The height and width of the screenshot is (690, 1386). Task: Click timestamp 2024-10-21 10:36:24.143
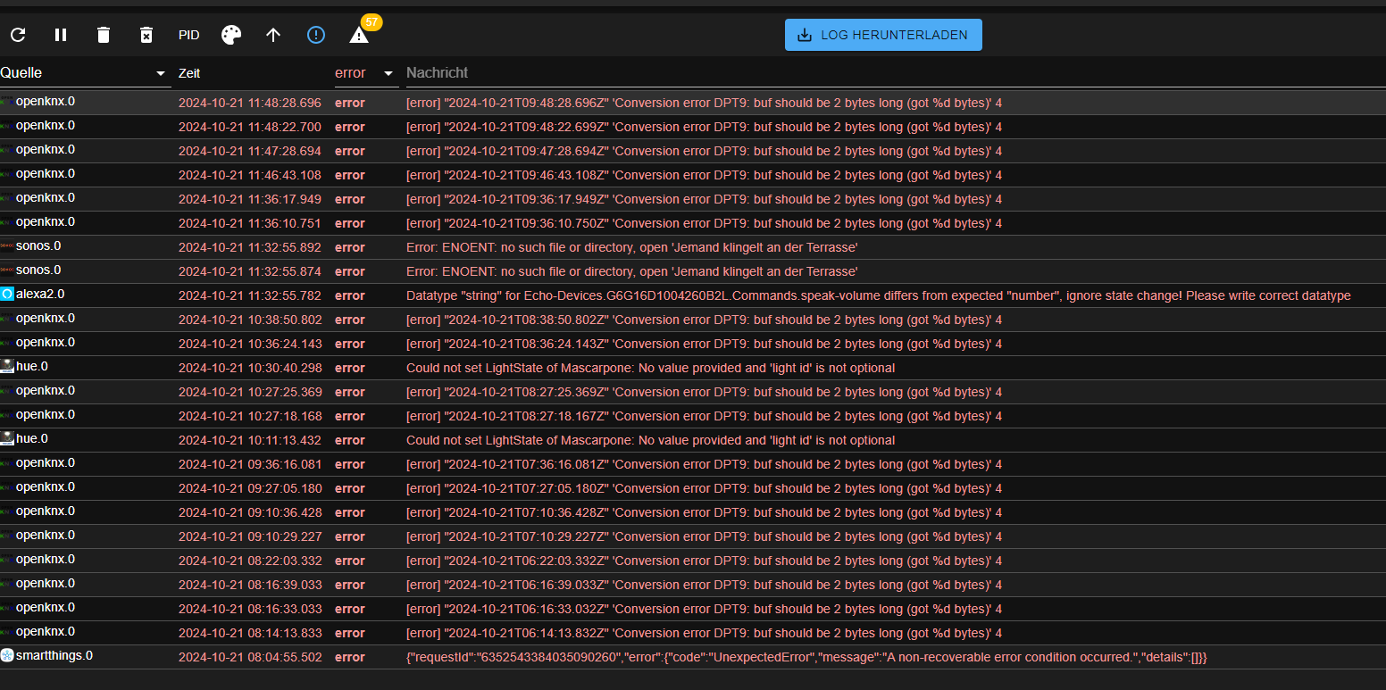(250, 344)
